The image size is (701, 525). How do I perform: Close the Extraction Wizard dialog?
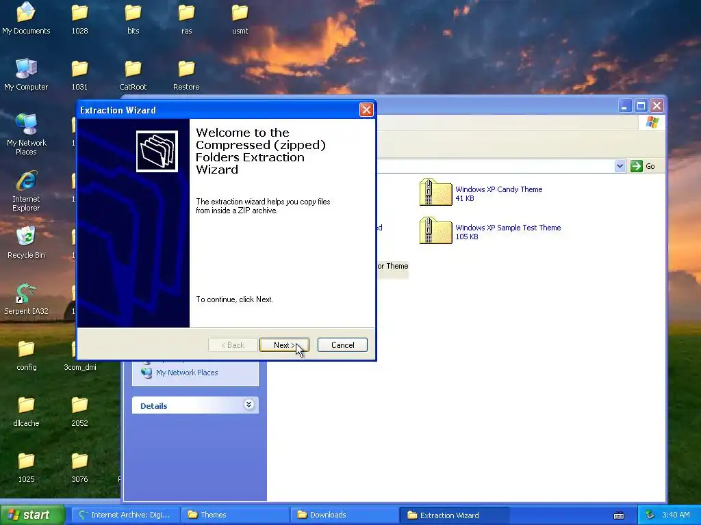pos(366,110)
